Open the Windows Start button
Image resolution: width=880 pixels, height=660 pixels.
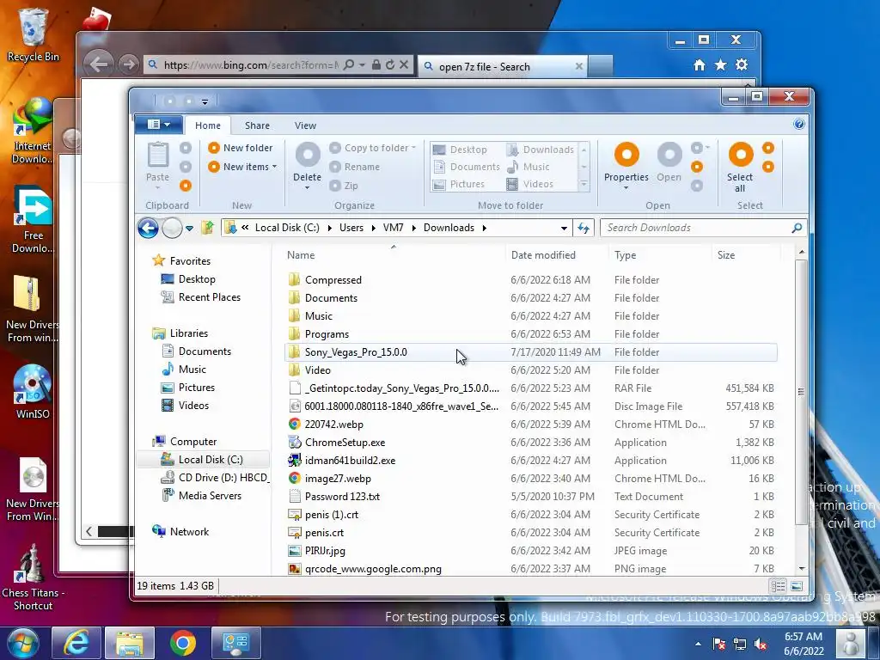23,643
